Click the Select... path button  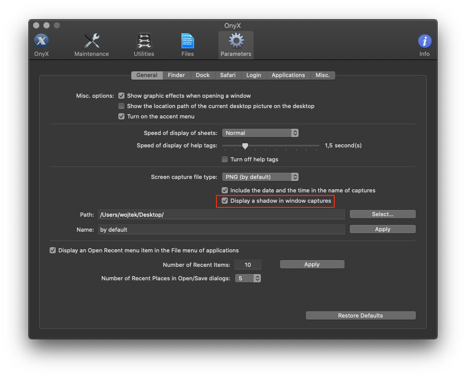[383, 214]
